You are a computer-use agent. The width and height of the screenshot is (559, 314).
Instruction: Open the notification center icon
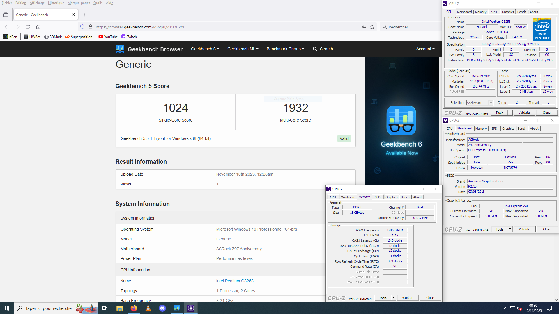[x=549, y=308]
